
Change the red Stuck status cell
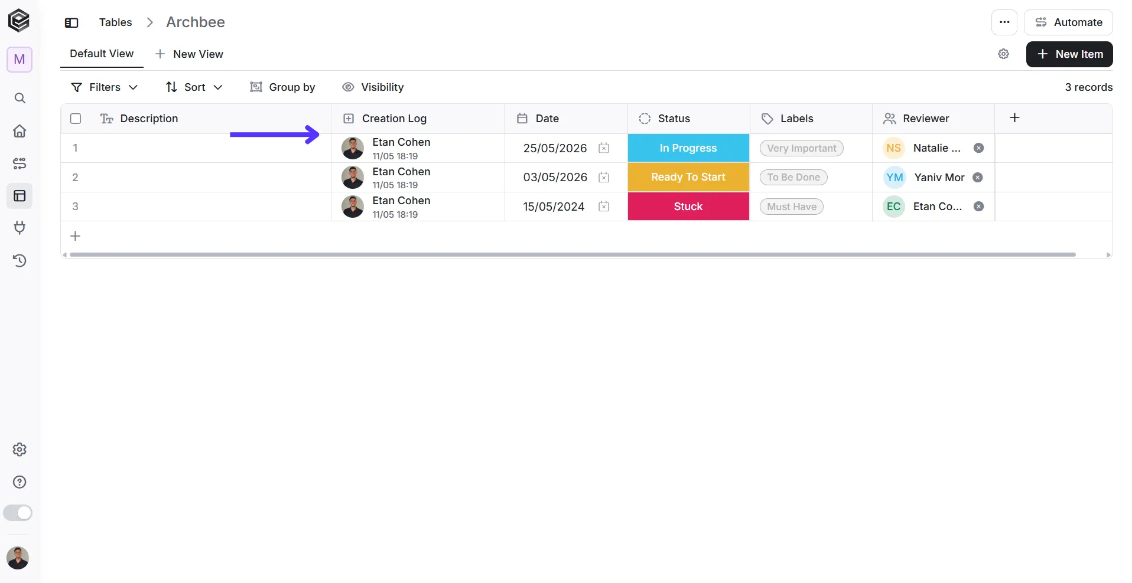[x=688, y=207]
